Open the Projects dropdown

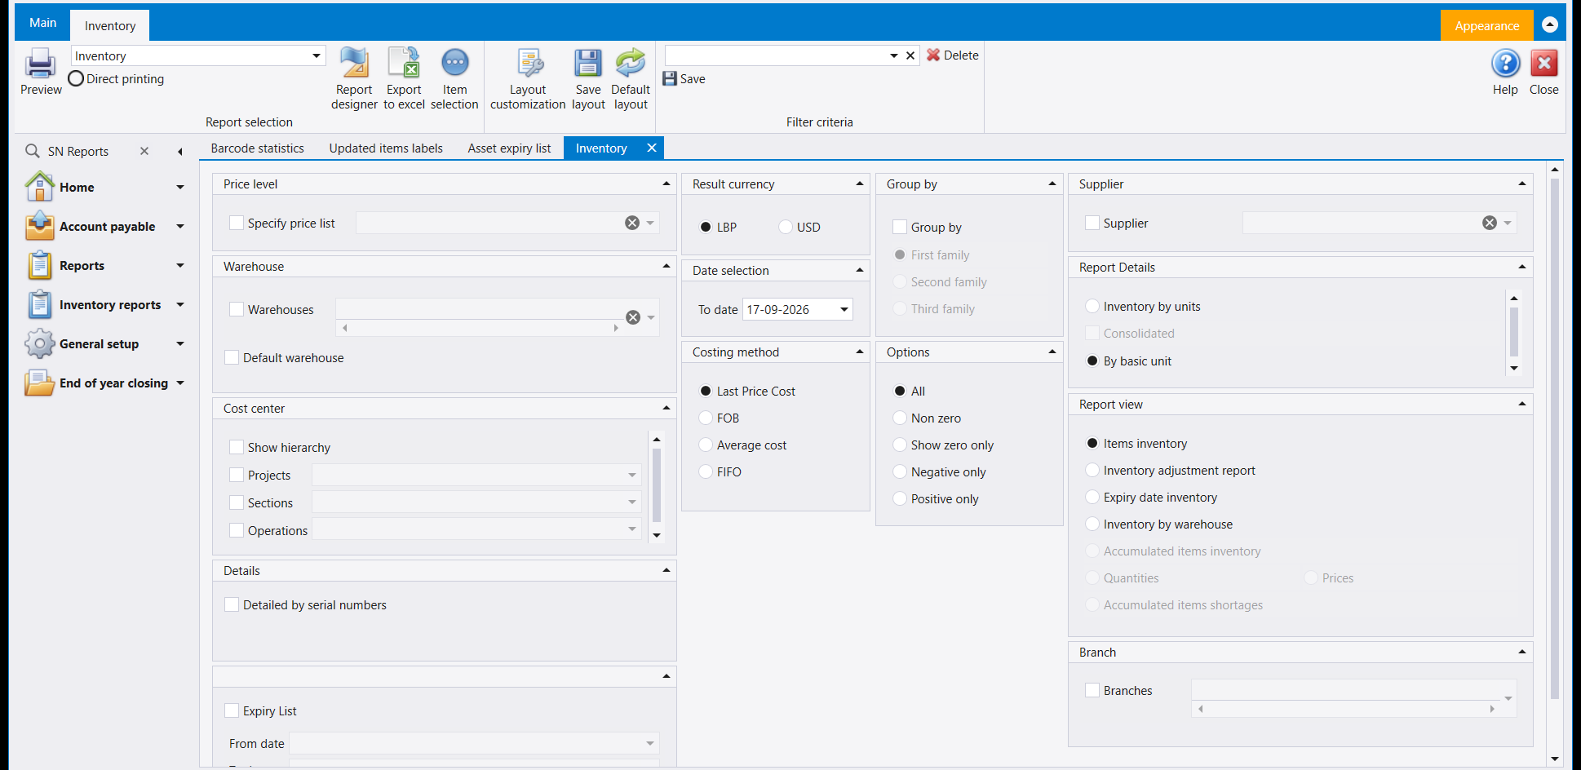pyautogui.click(x=632, y=475)
